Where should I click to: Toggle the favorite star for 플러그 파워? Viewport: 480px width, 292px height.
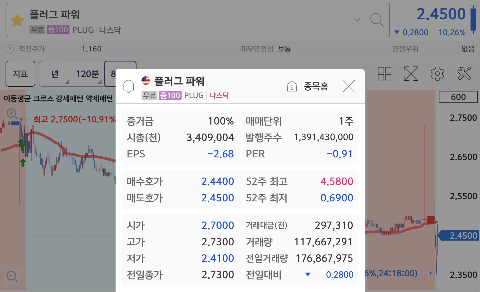tap(17, 20)
